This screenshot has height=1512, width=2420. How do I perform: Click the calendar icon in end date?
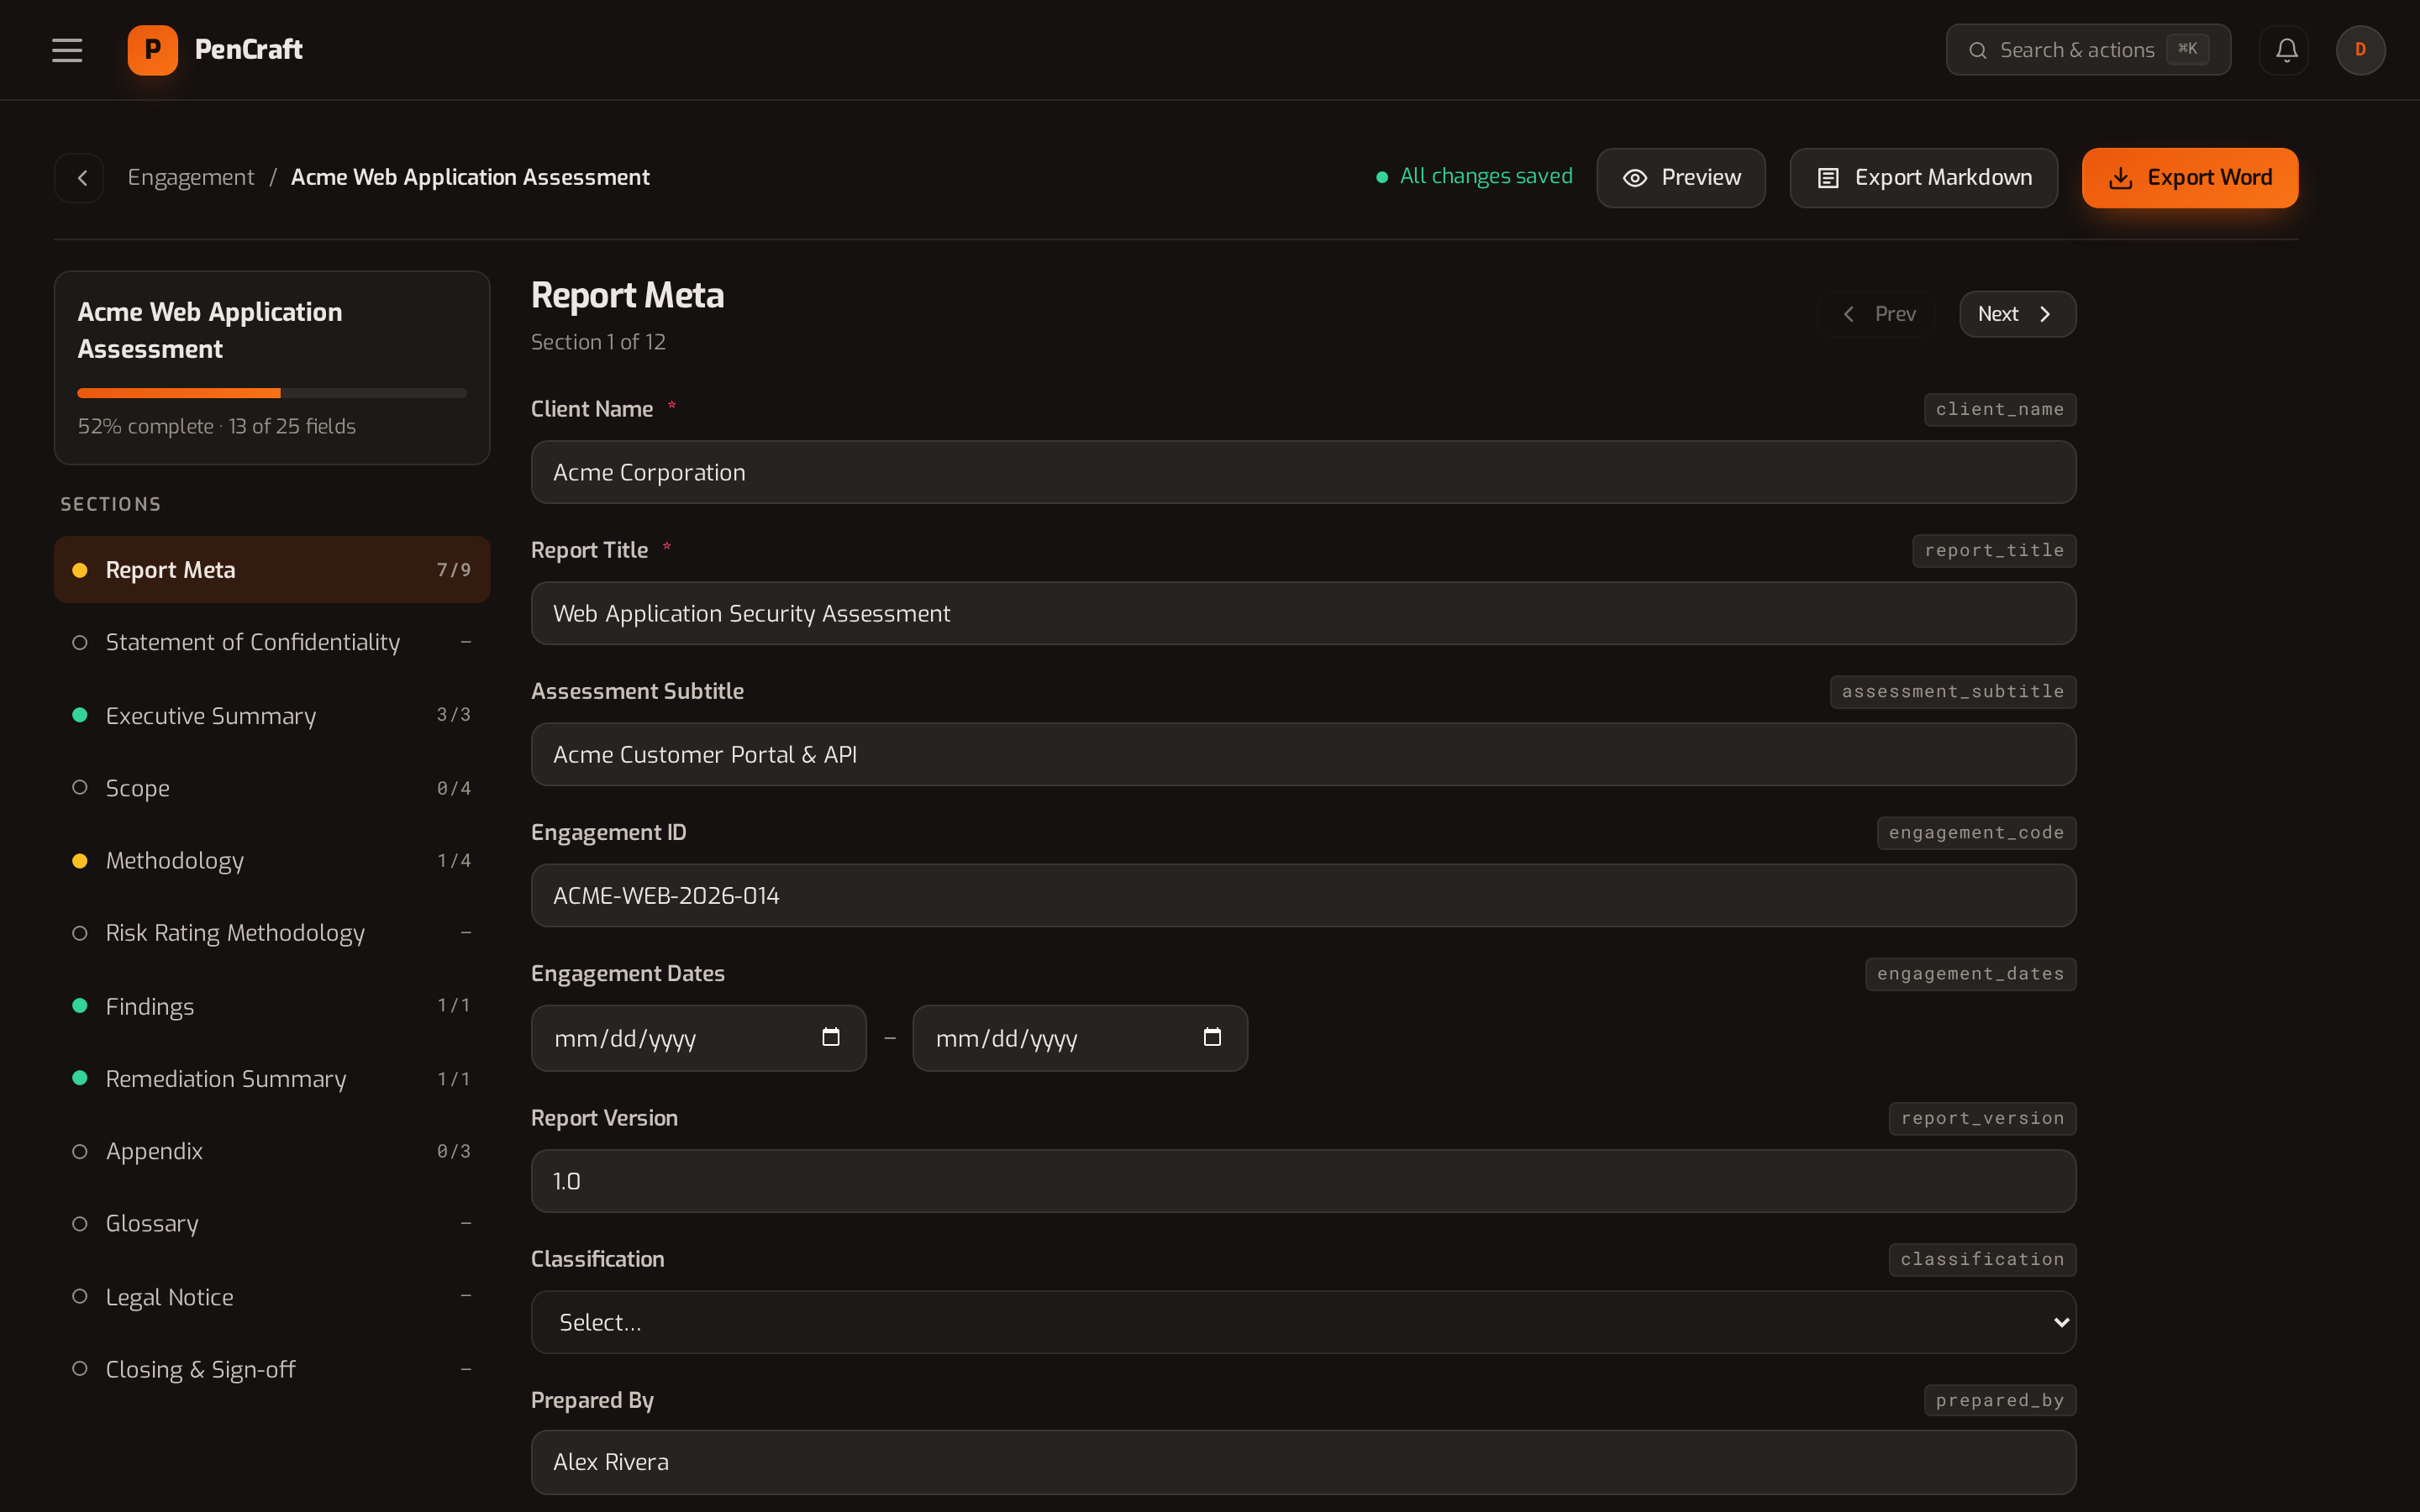(1212, 1037)
